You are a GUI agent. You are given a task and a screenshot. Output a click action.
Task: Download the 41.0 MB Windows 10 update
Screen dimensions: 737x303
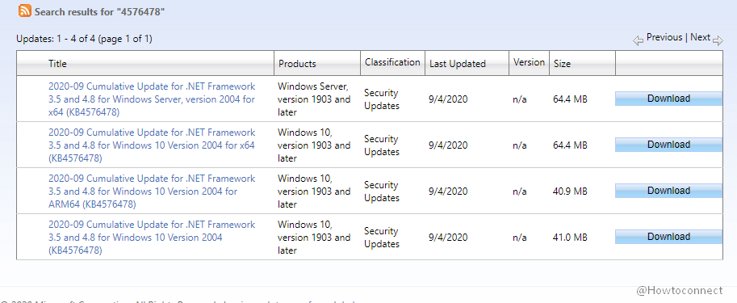pyautogui.click(x=668, y=237)
